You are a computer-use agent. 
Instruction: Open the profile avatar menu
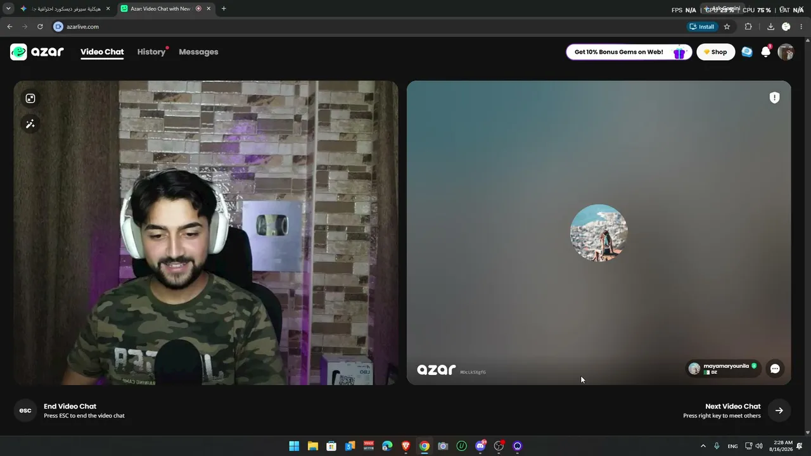coord(786,52)
